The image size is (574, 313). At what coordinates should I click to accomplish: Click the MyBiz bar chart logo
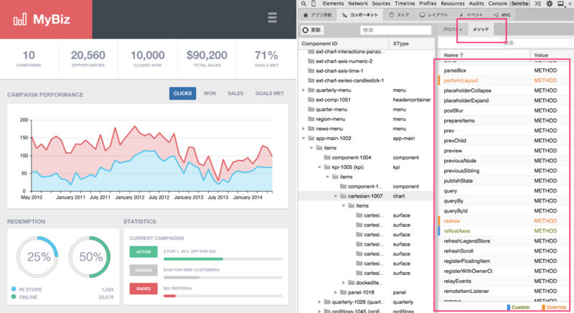20,19
